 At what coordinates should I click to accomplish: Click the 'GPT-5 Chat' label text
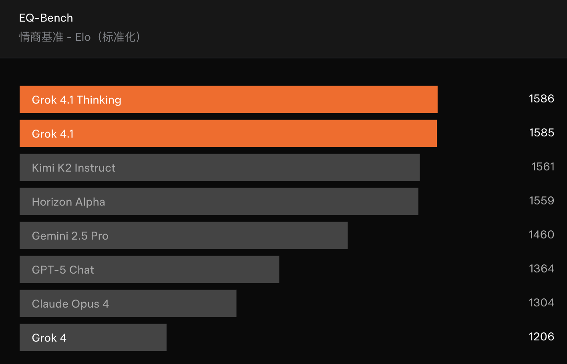pos(63,270)
